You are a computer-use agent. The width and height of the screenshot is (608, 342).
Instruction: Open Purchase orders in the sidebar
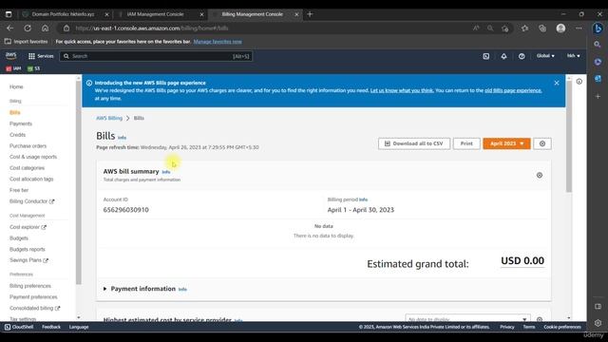pyautogui.click(x=28, y=146)
